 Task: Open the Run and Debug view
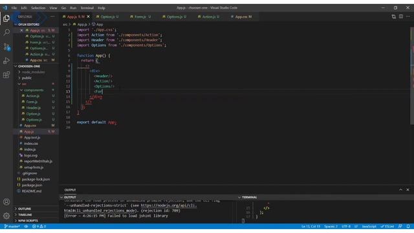tap(6, 61)
